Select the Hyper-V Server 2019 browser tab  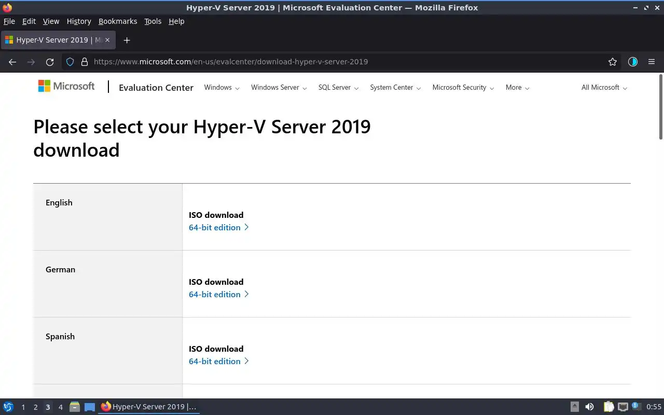(x=58, y=40)
